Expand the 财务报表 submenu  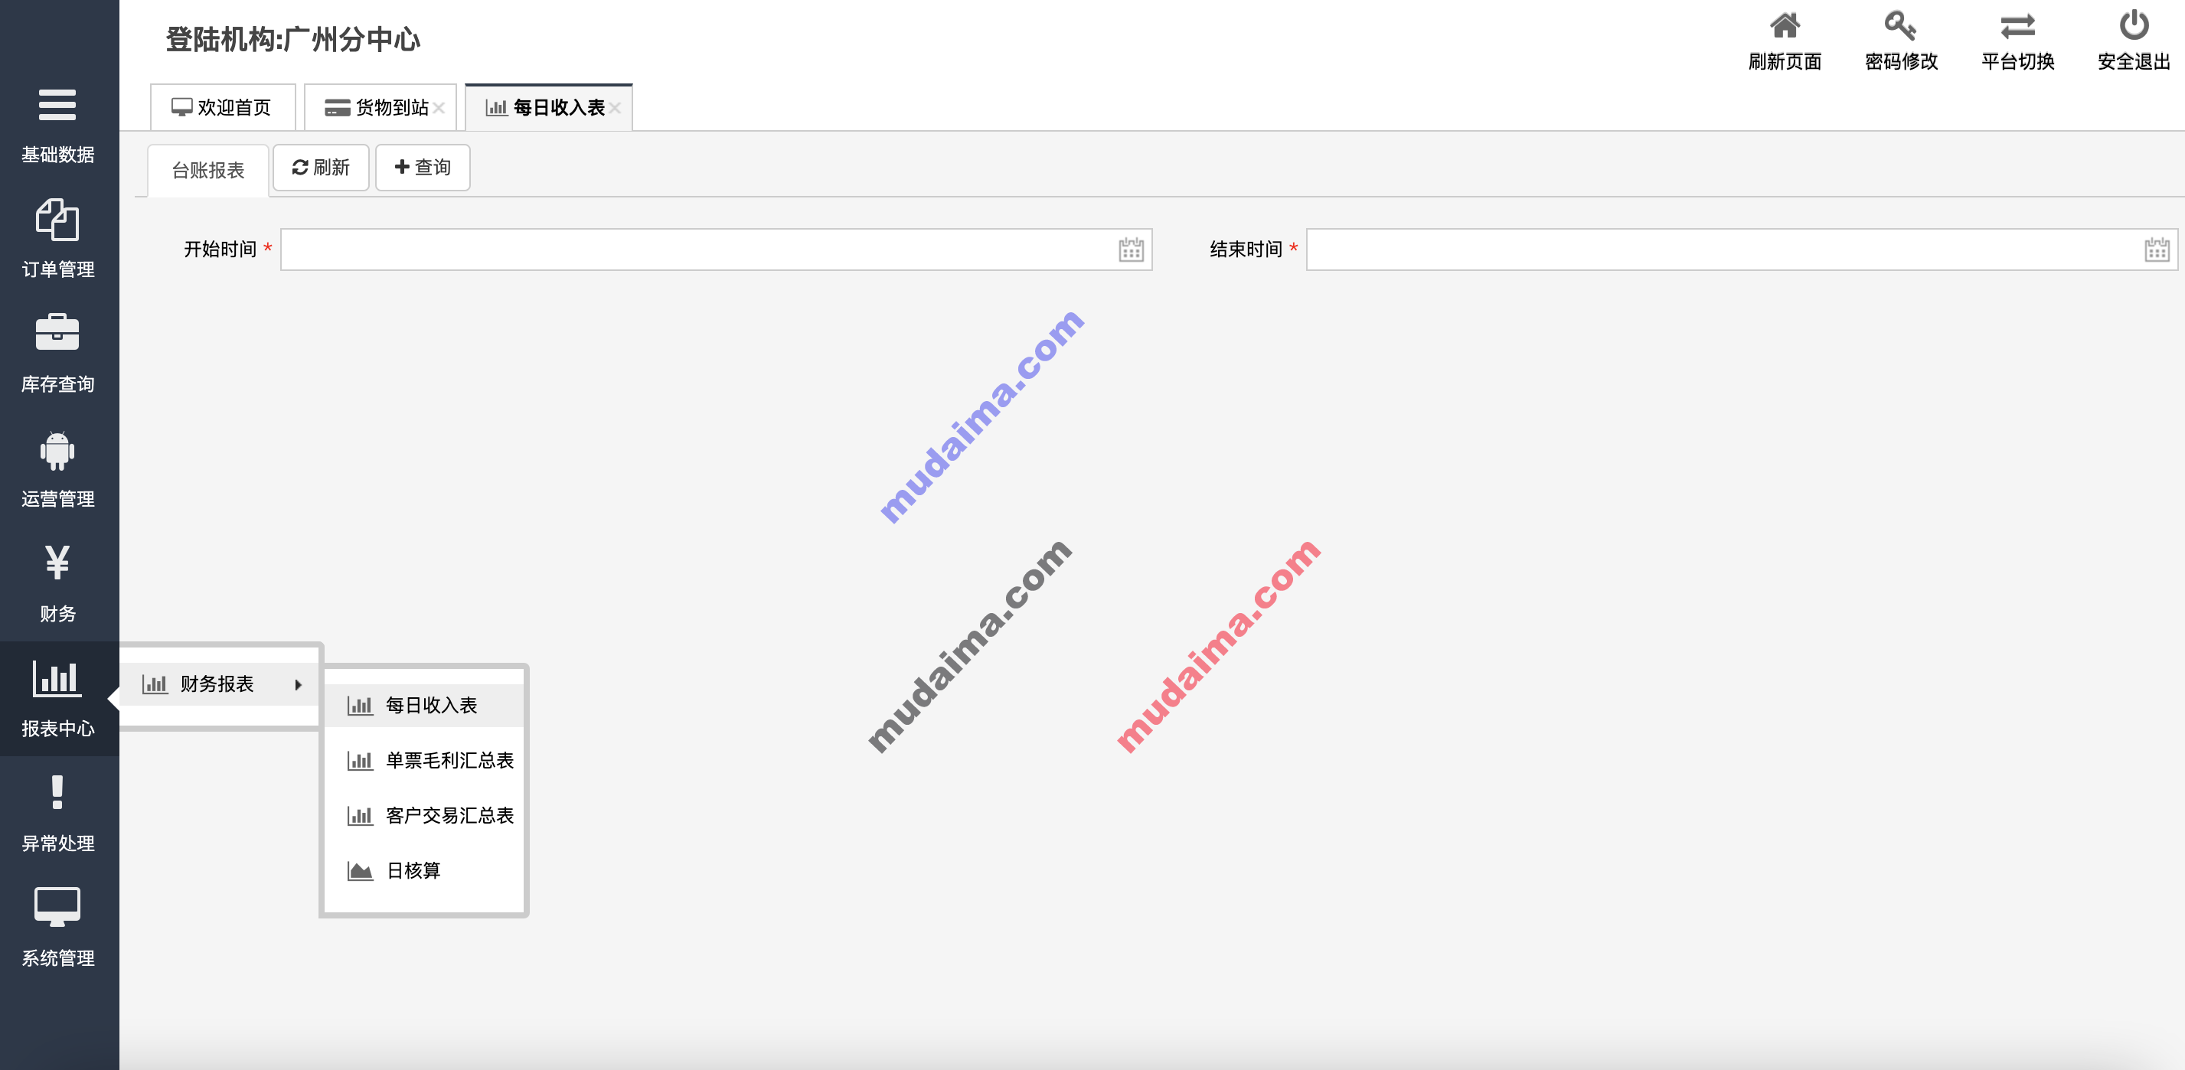pos(220,684)
